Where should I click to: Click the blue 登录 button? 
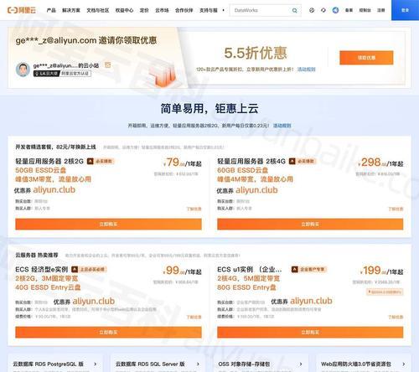pyautogui.click(x=405, y=10)
